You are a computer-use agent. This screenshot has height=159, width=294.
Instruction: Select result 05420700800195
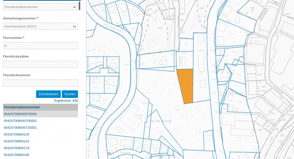tap(17, 155)
